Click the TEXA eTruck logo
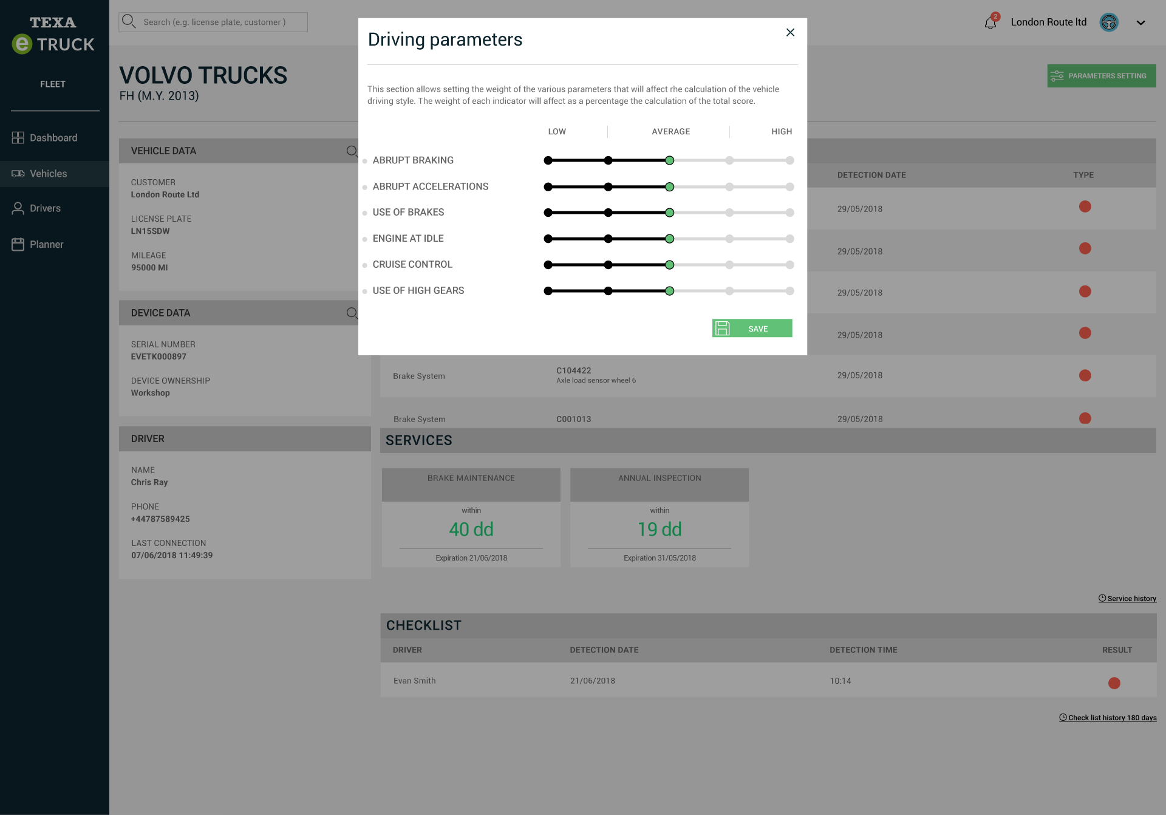The image size is (1166, 815). pyautogui.click(x=53, y=35)
